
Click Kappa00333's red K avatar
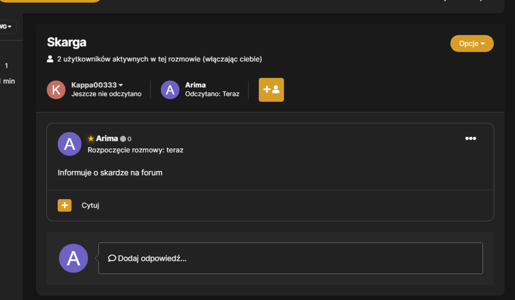(x=56, y=90)
